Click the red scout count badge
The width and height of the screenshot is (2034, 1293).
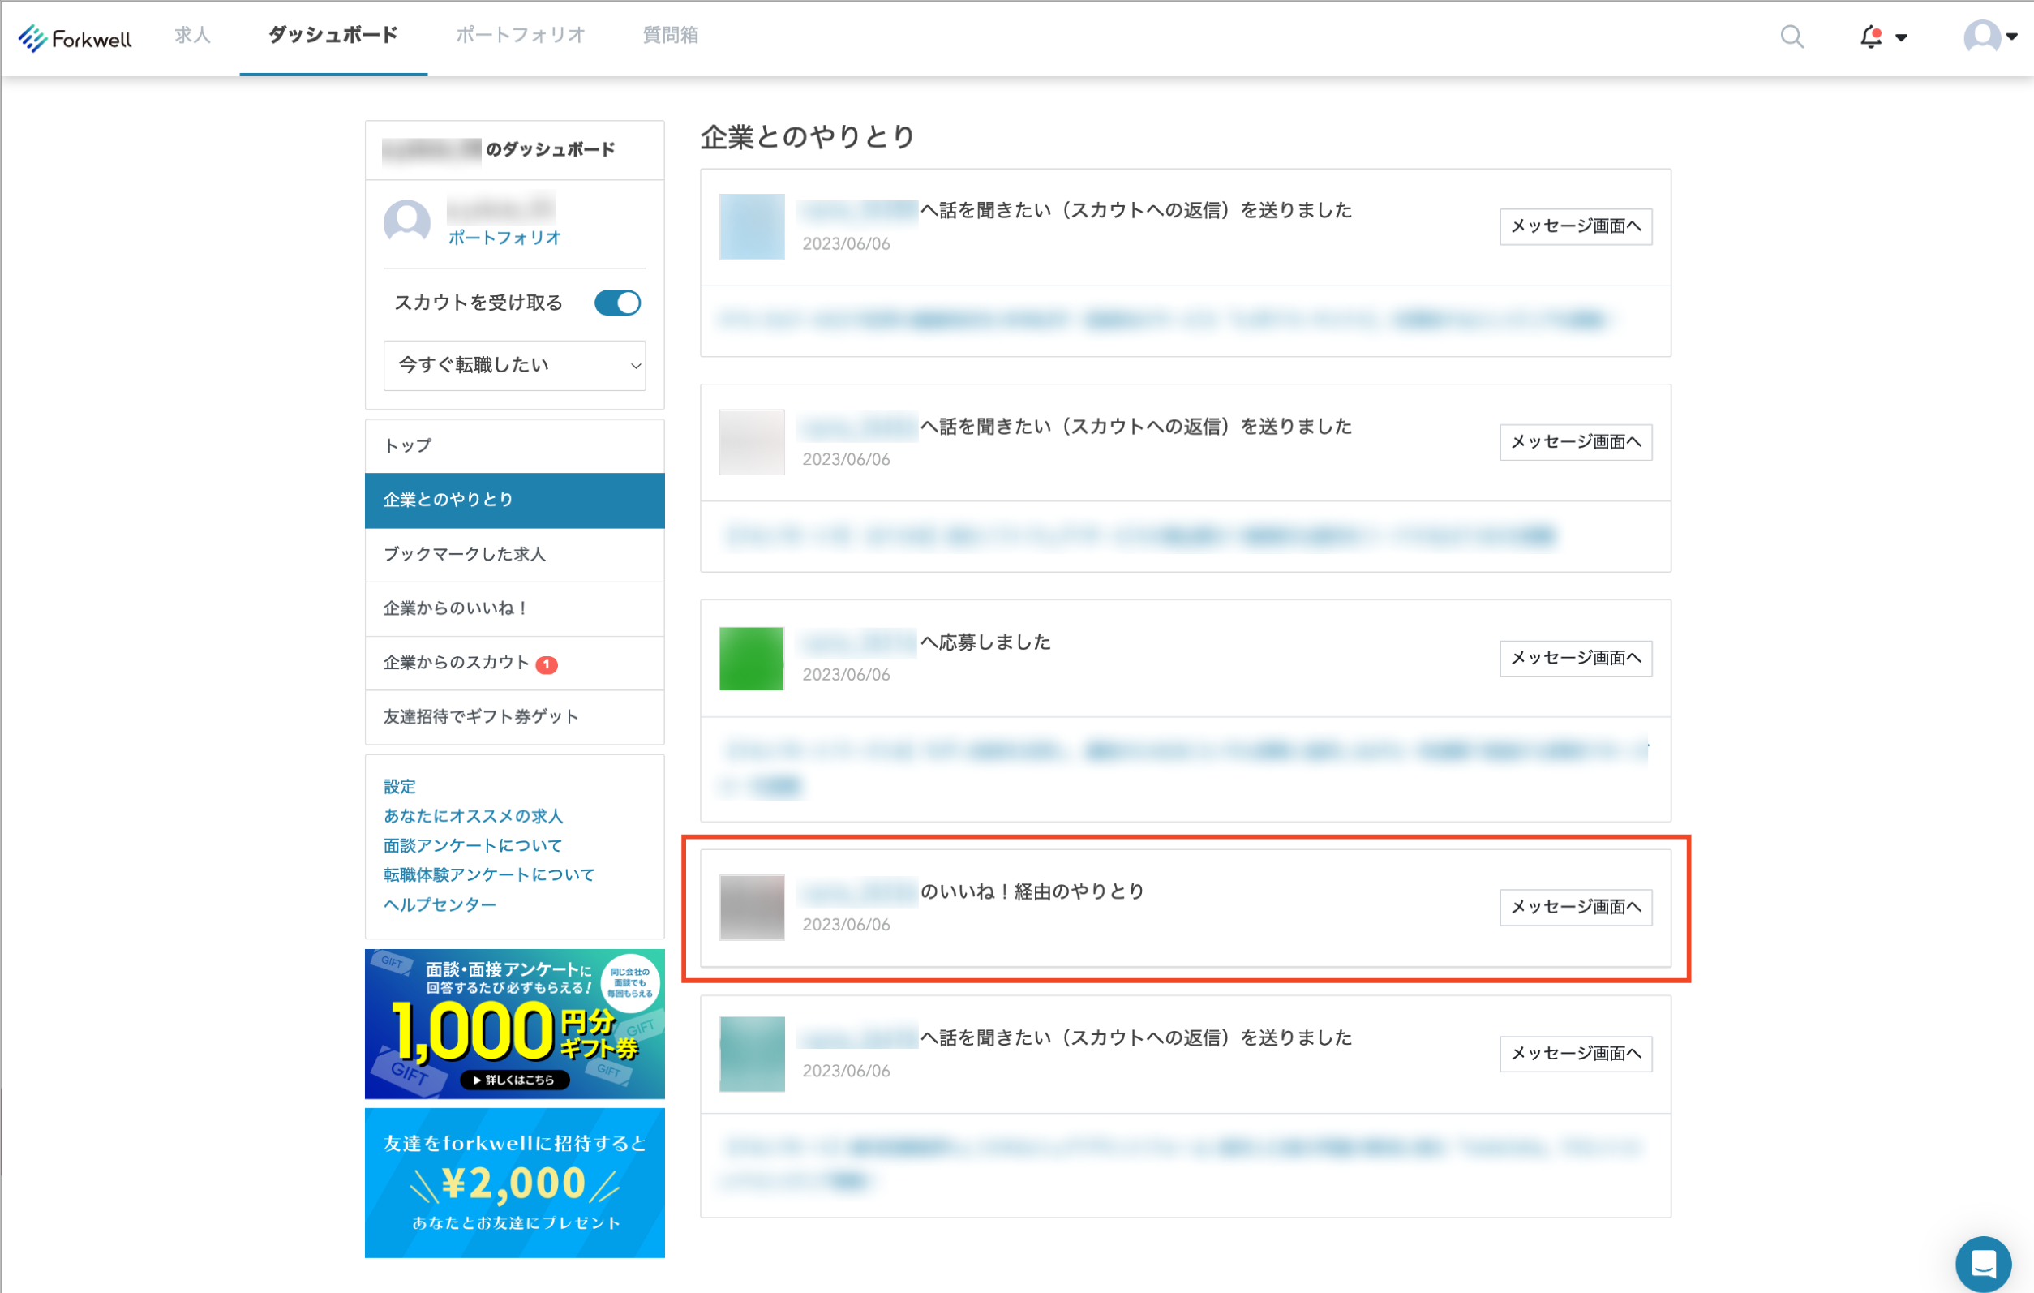[x=547, y=664]
